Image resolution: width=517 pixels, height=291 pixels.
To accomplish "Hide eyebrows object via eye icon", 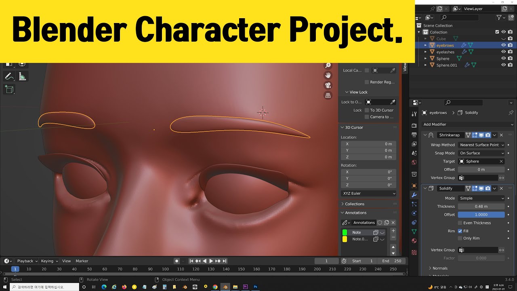I will click(504, 45).
